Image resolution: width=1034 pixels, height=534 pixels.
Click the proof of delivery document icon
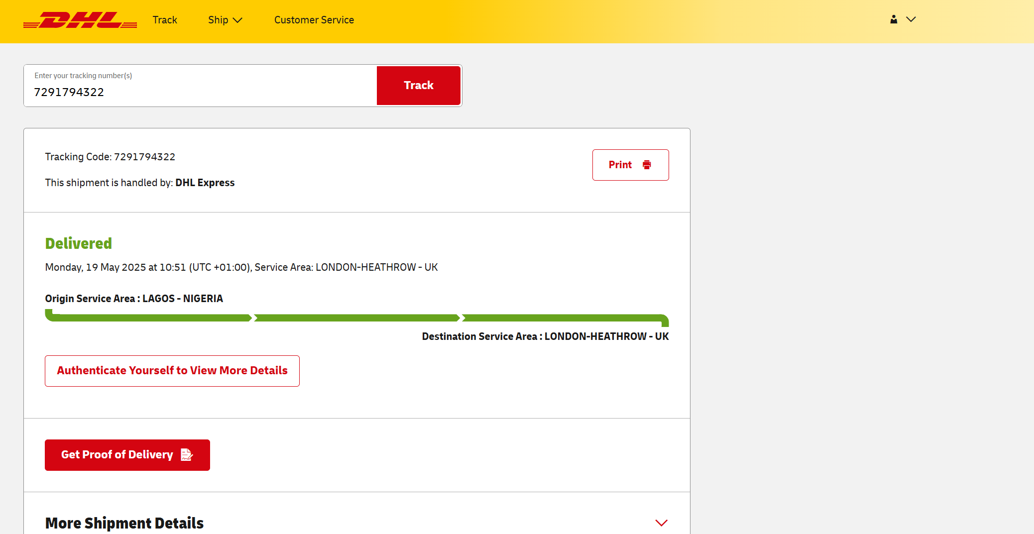click(x=187, y=455)
